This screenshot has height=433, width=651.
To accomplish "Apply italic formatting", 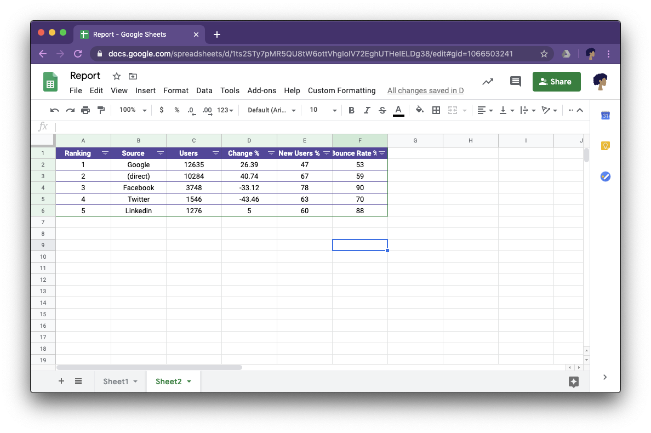I will (x=367, y=110).
